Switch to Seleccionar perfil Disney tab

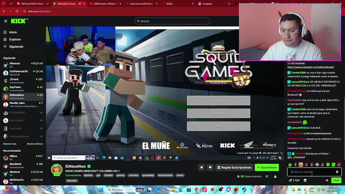[x=142, y=4]
